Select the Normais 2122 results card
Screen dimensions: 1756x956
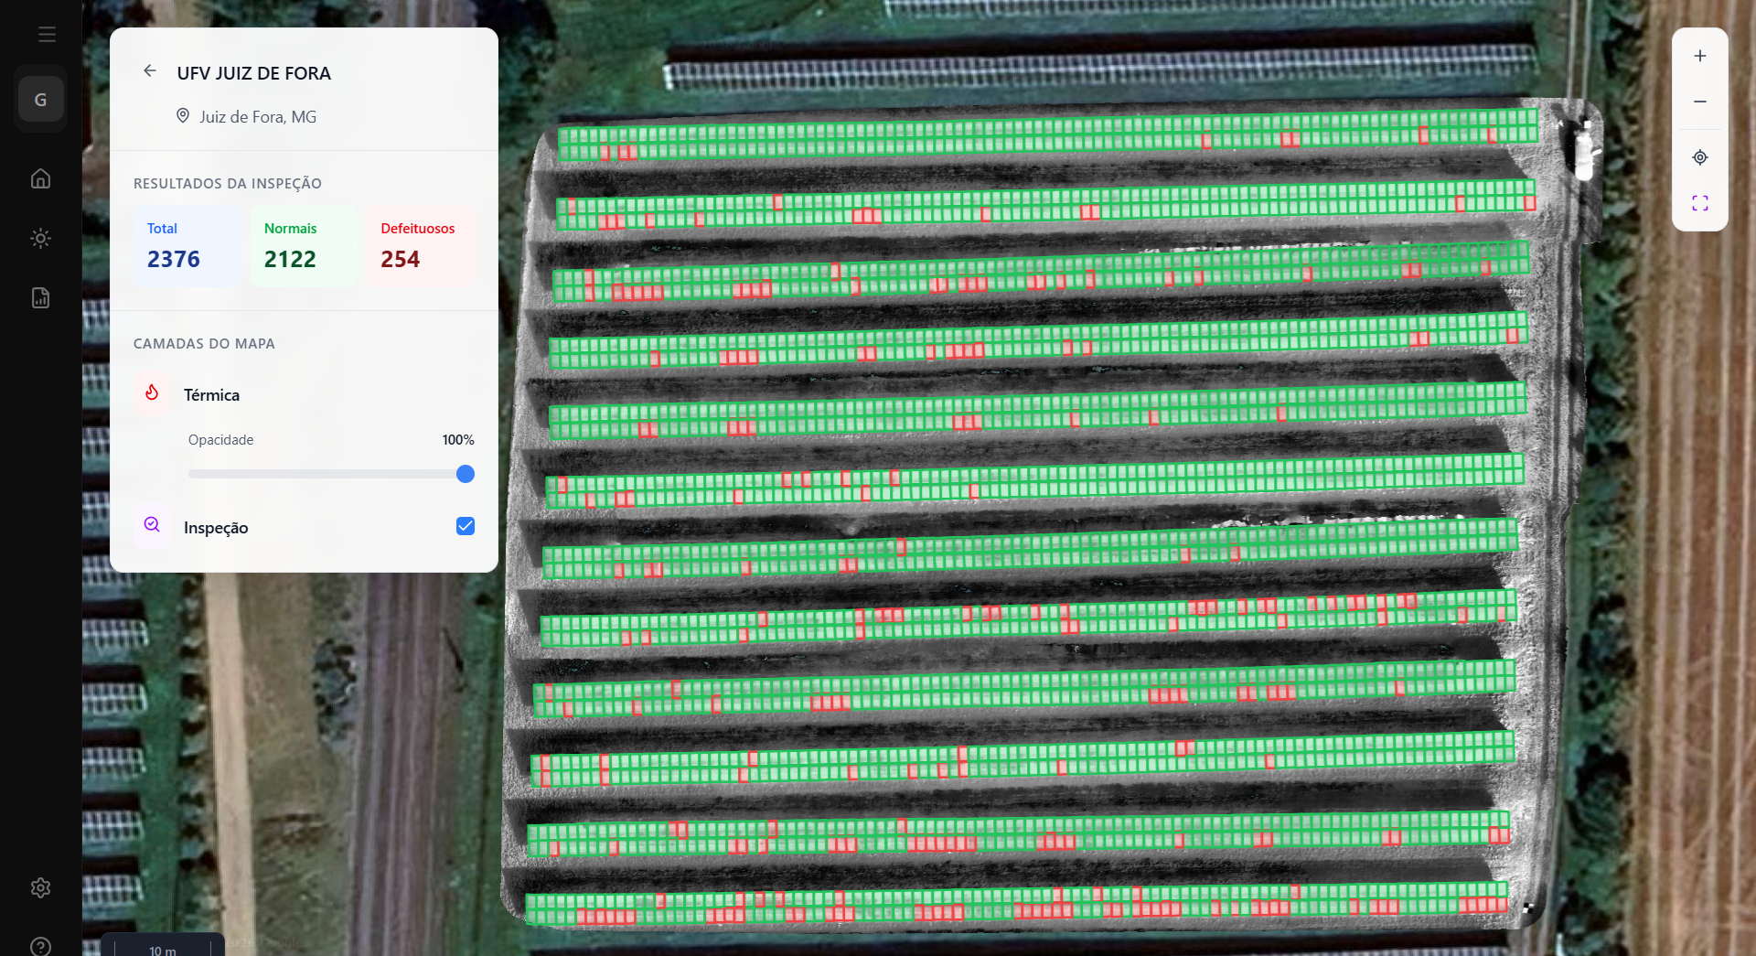coord(304,246)
